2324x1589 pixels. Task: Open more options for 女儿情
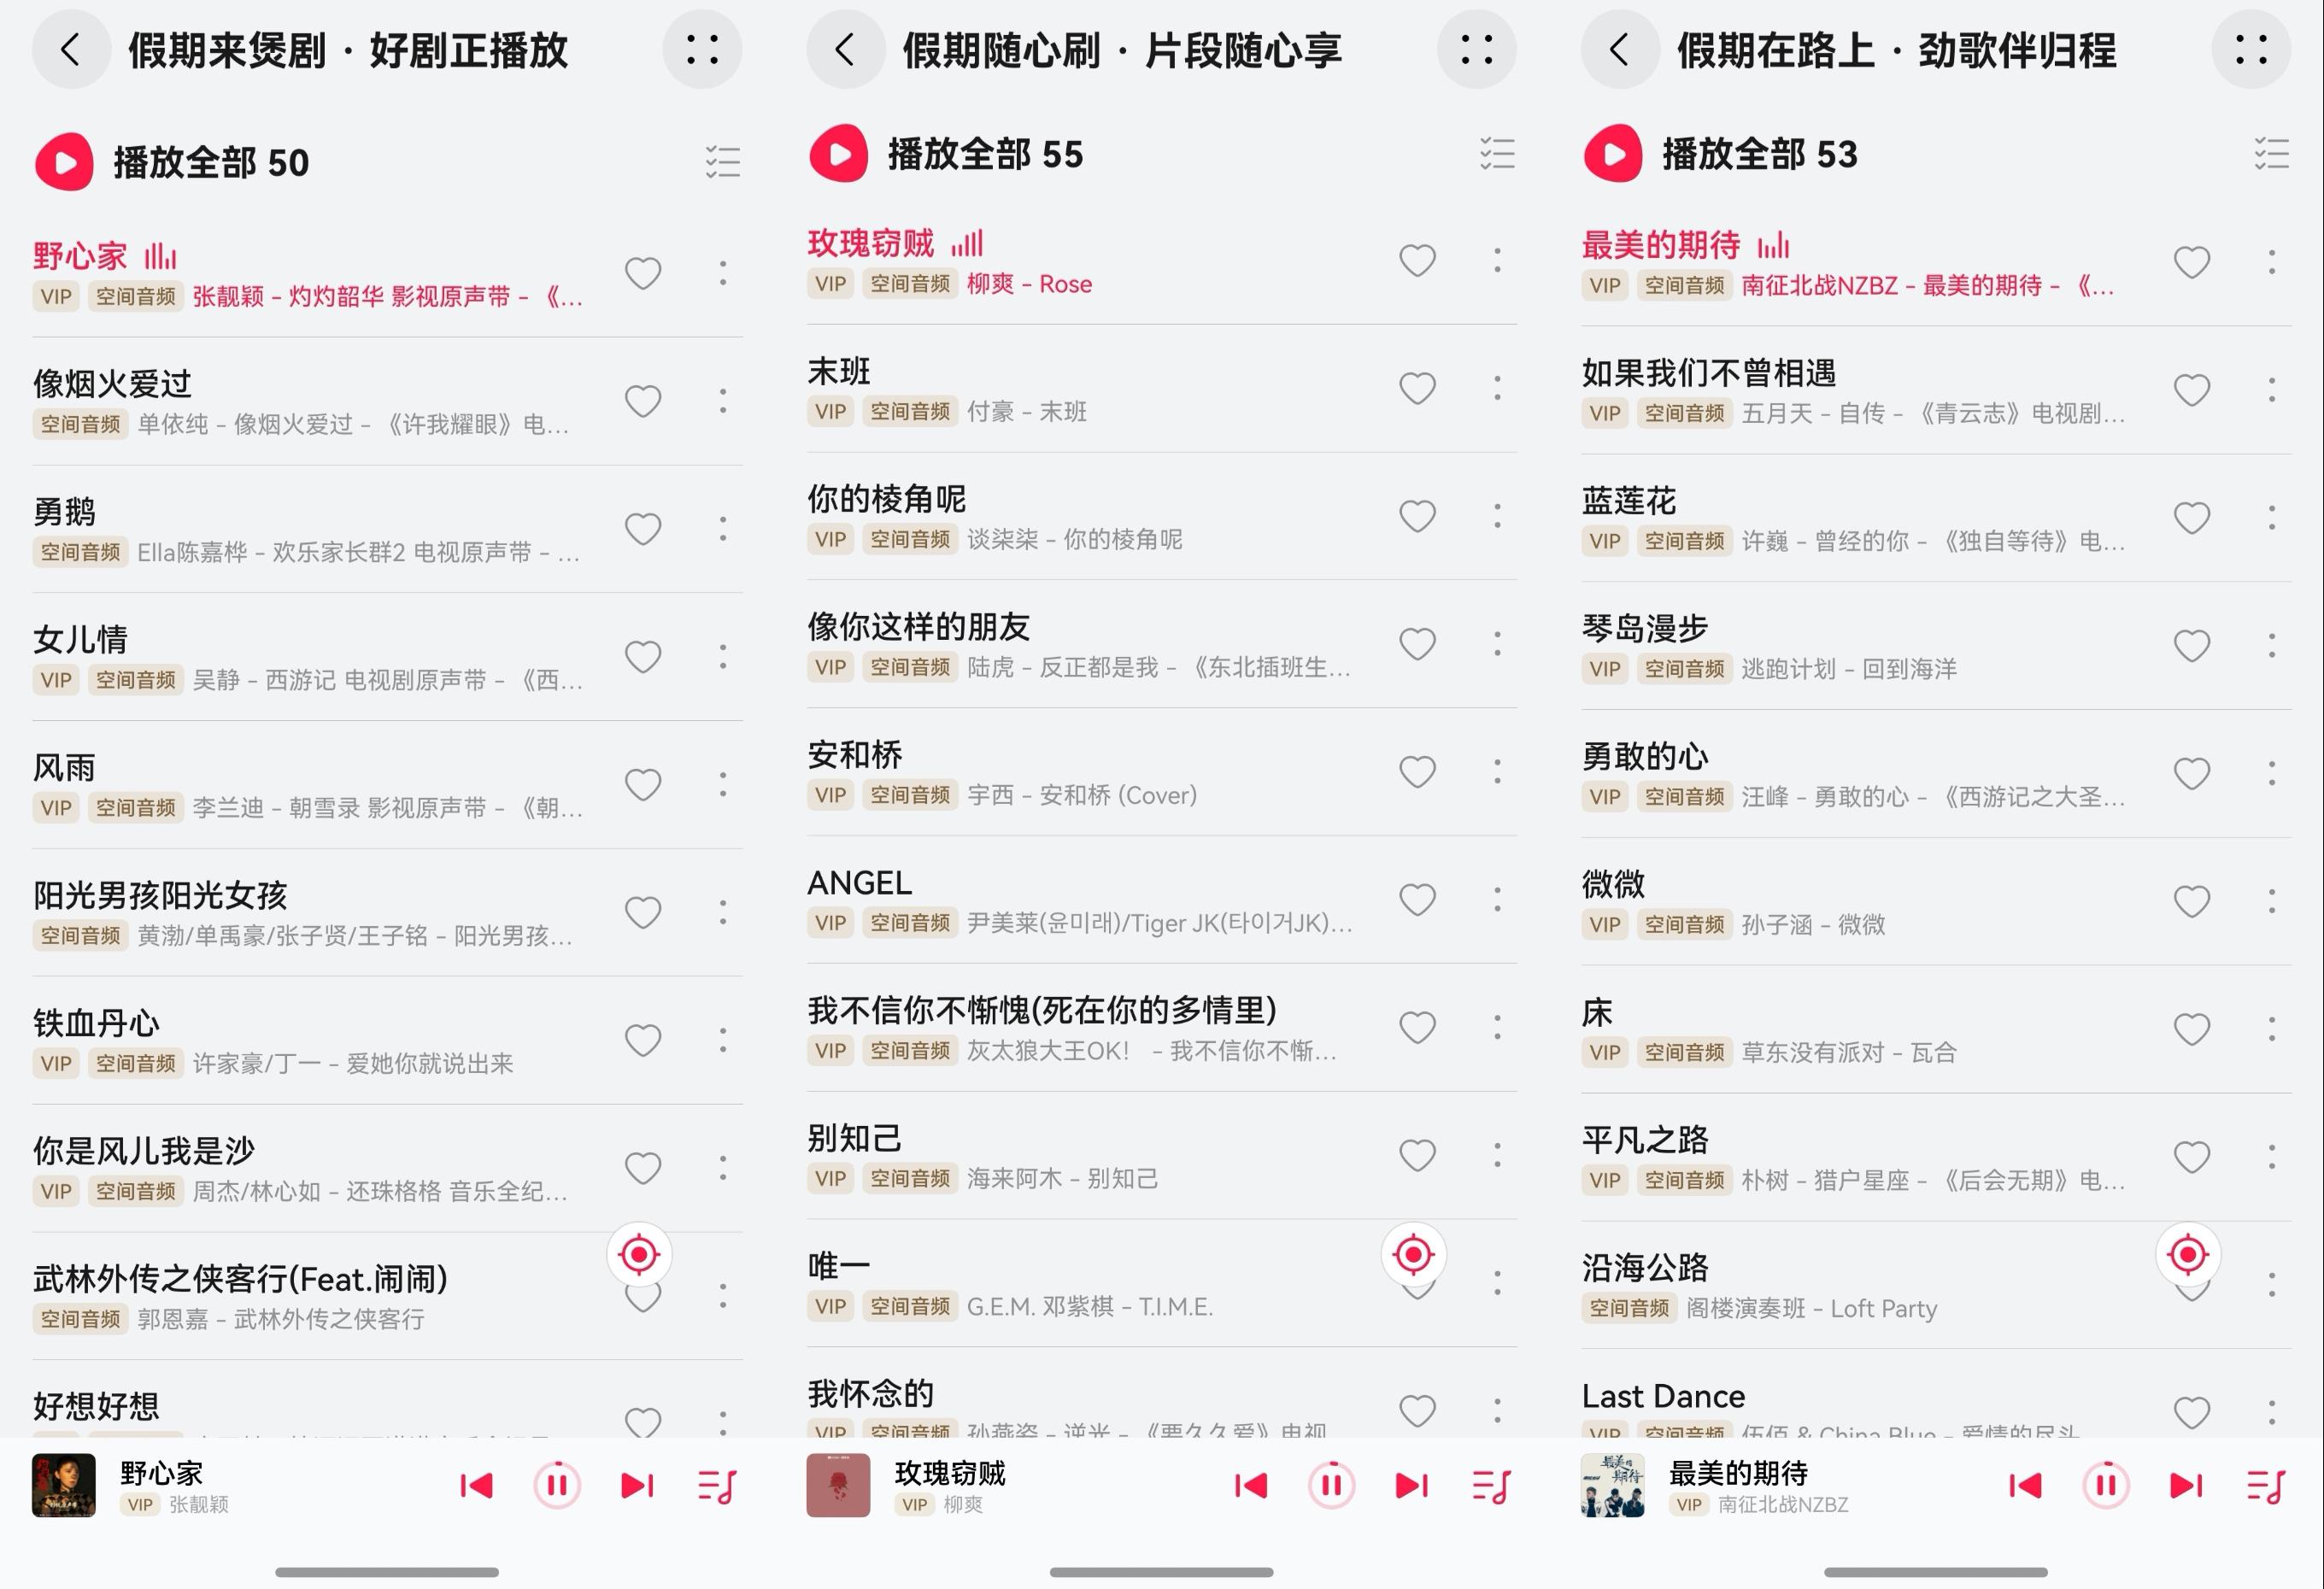[723, 657]
